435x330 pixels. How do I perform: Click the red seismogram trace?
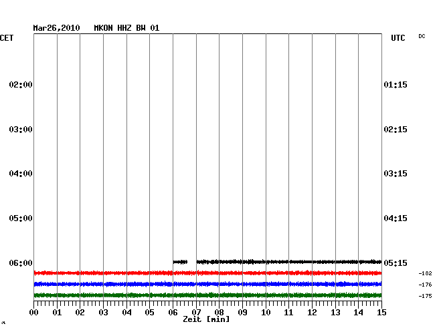(x=207, y=273)
